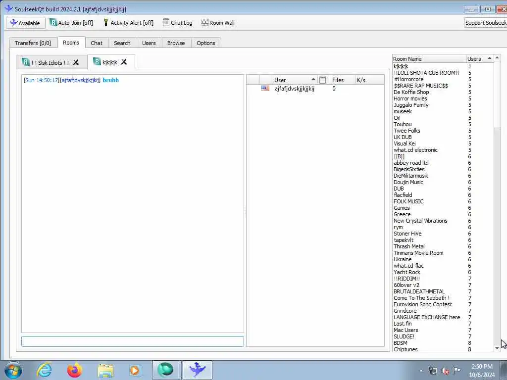This screenshot has width=507, height=380.
Task: Click the note icon column header
Action: (323, 80)
